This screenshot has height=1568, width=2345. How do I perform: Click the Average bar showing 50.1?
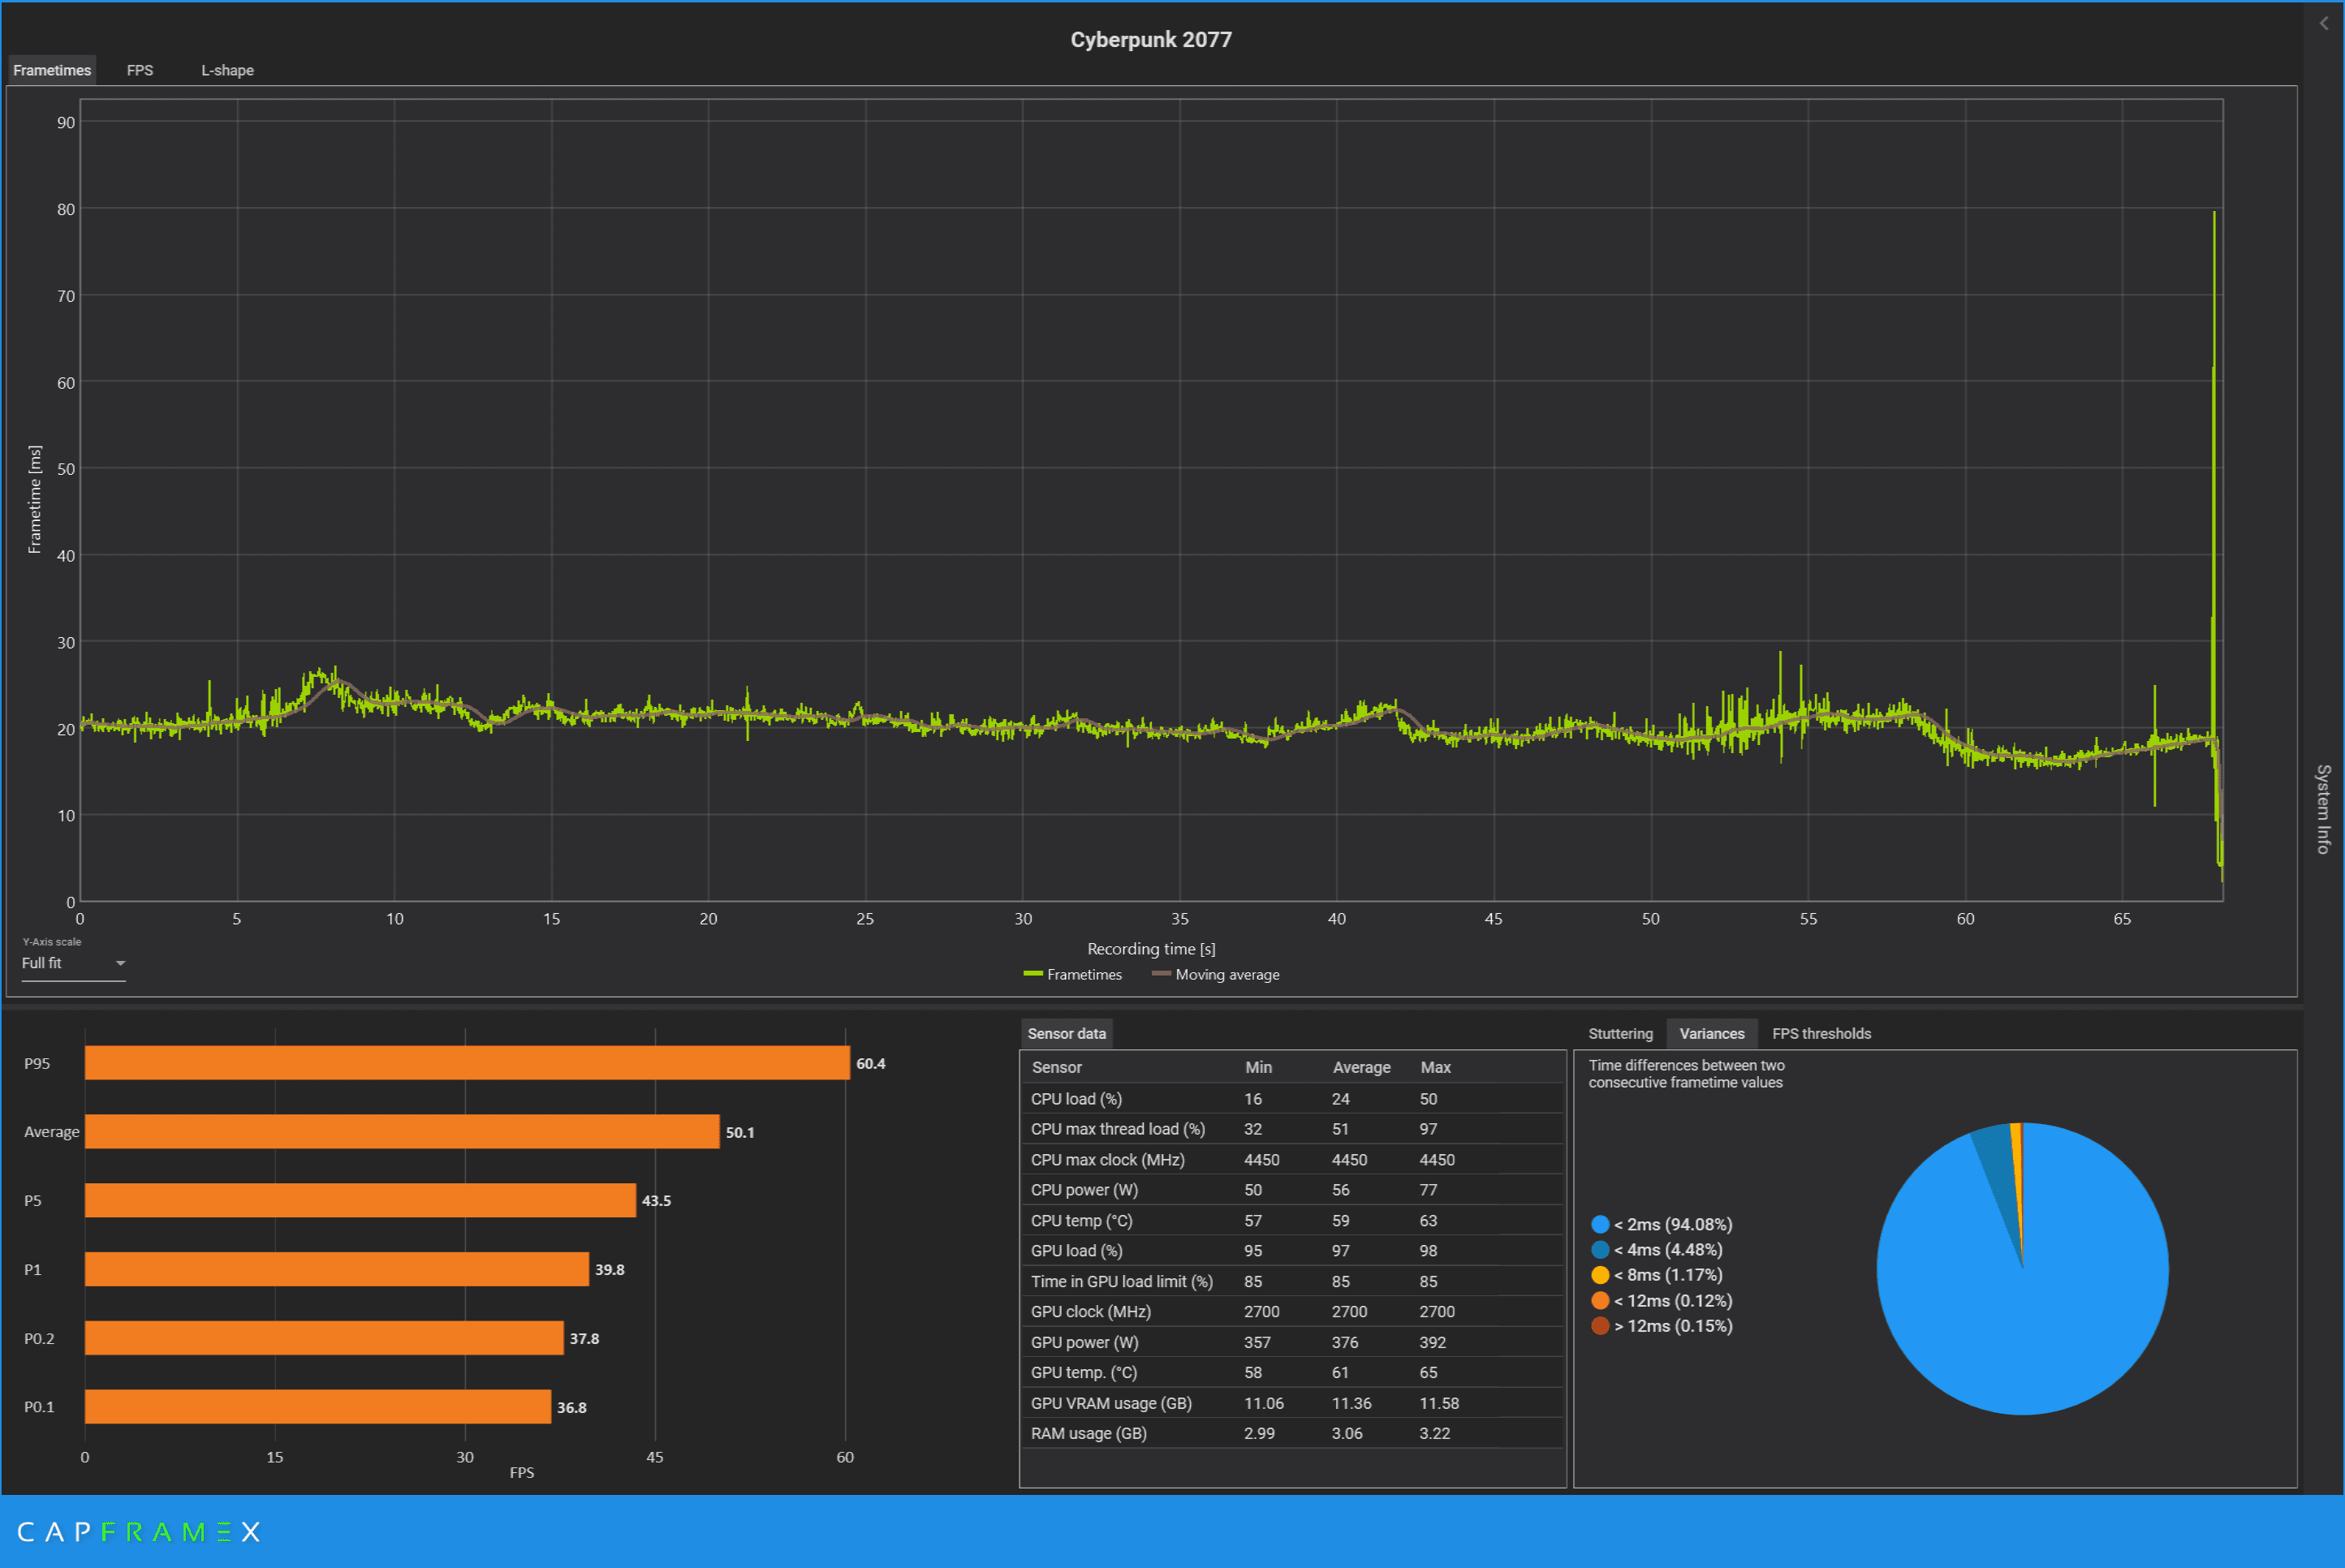(402, 1131)
